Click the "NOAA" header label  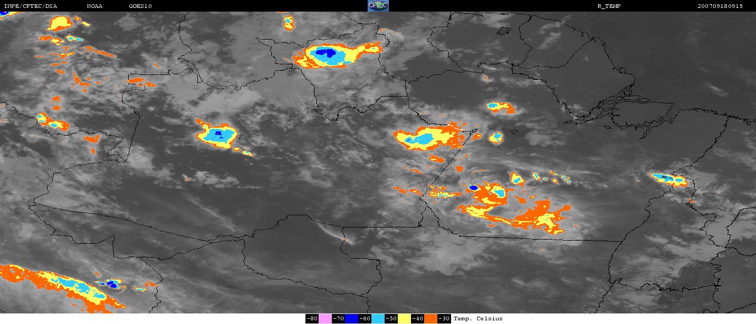coord(94,6)
